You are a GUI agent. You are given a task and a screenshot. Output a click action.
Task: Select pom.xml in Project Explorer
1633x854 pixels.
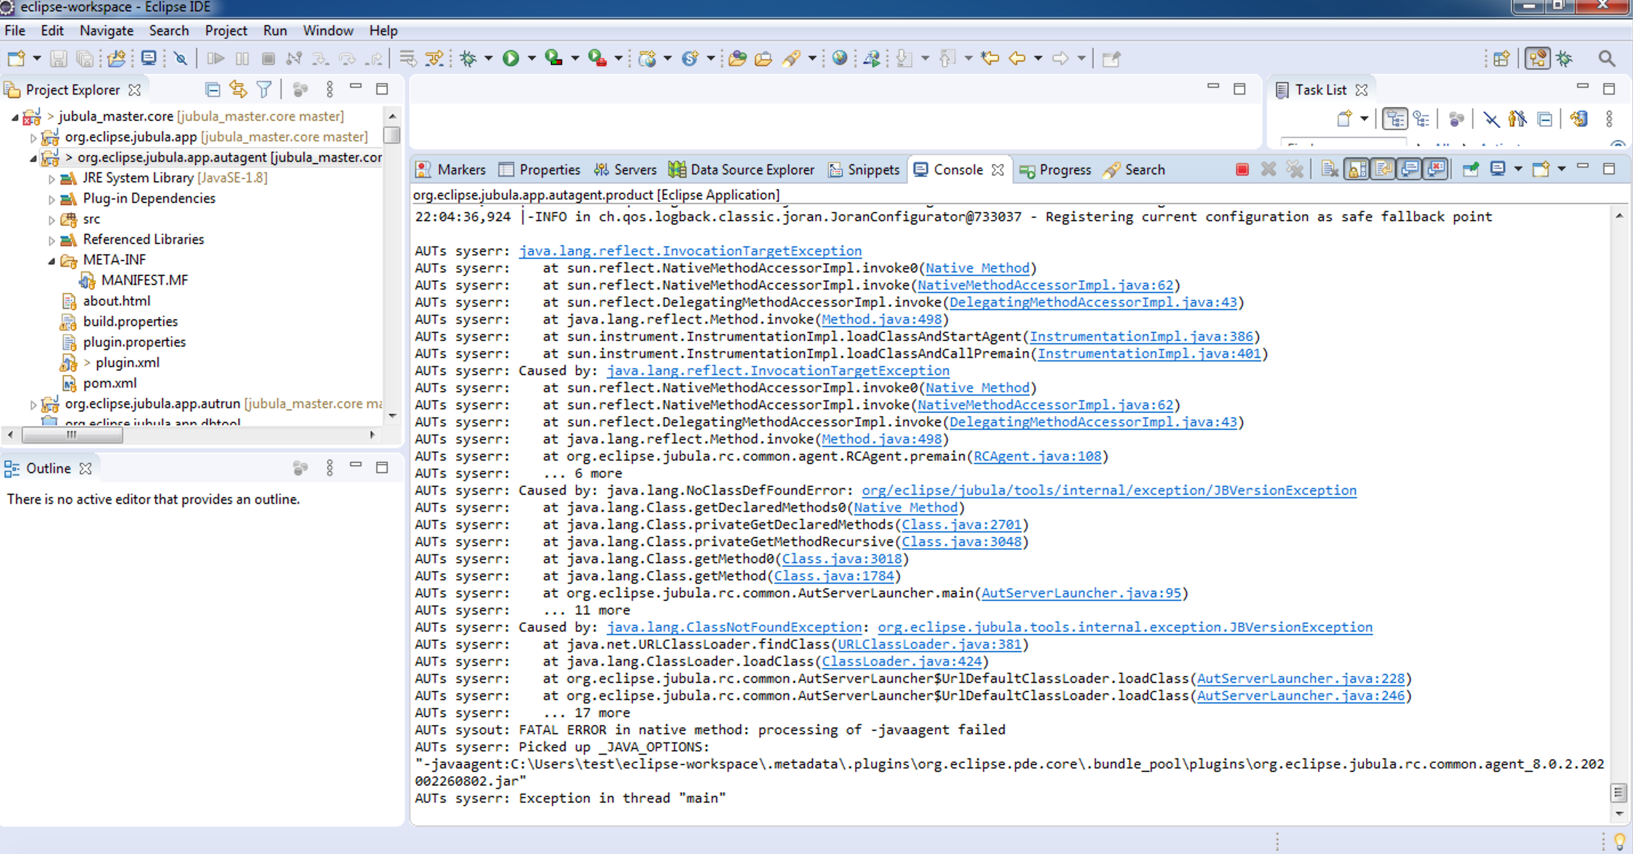[109, 383]
